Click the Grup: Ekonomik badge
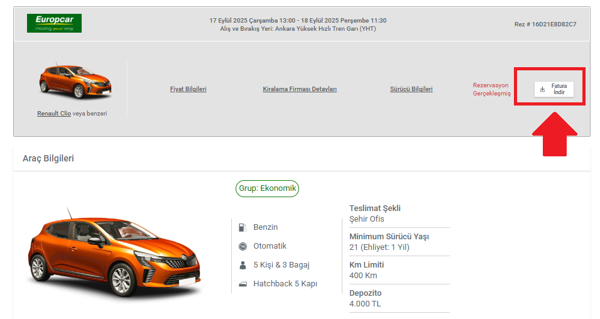 [267, 188]
